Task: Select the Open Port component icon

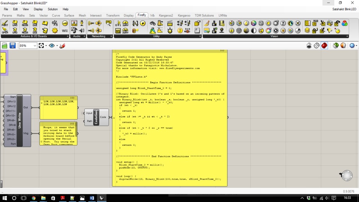Action: pyautogui.click(x=5, y=30)
